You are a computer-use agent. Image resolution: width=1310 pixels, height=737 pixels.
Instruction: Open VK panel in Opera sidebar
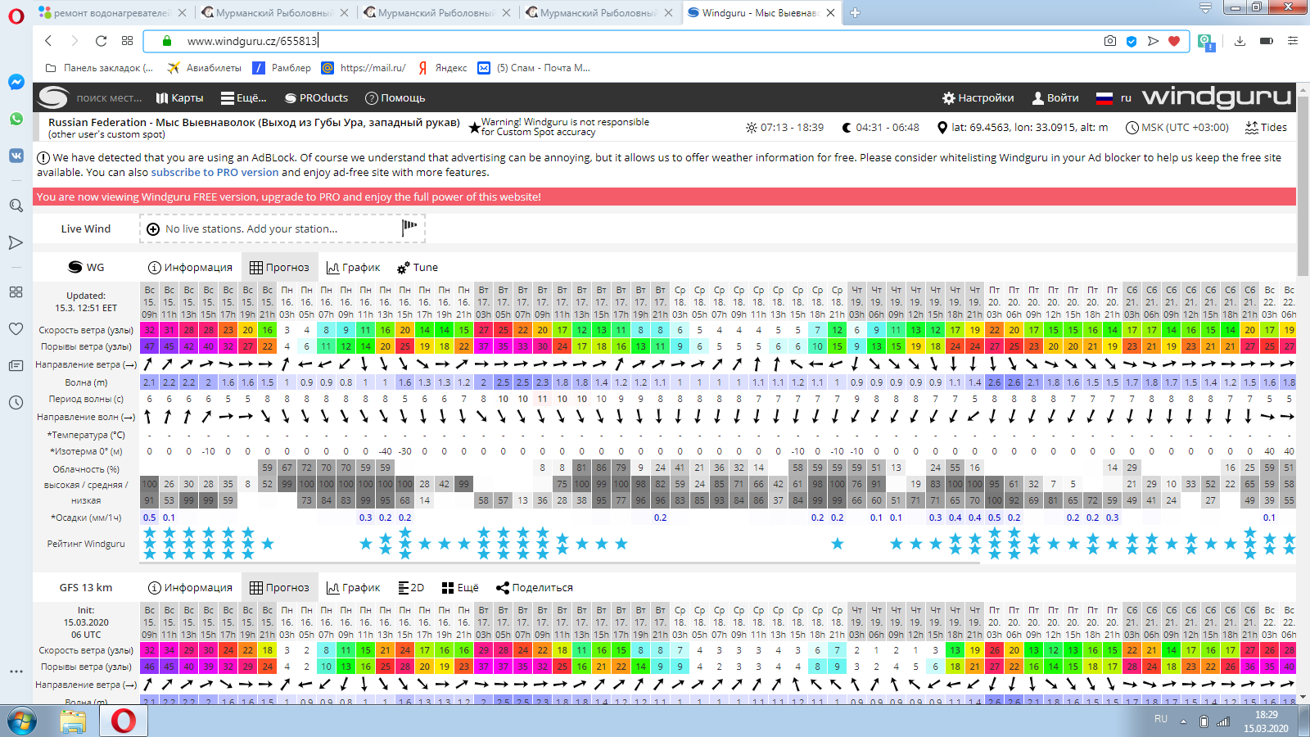coord(16,155)
